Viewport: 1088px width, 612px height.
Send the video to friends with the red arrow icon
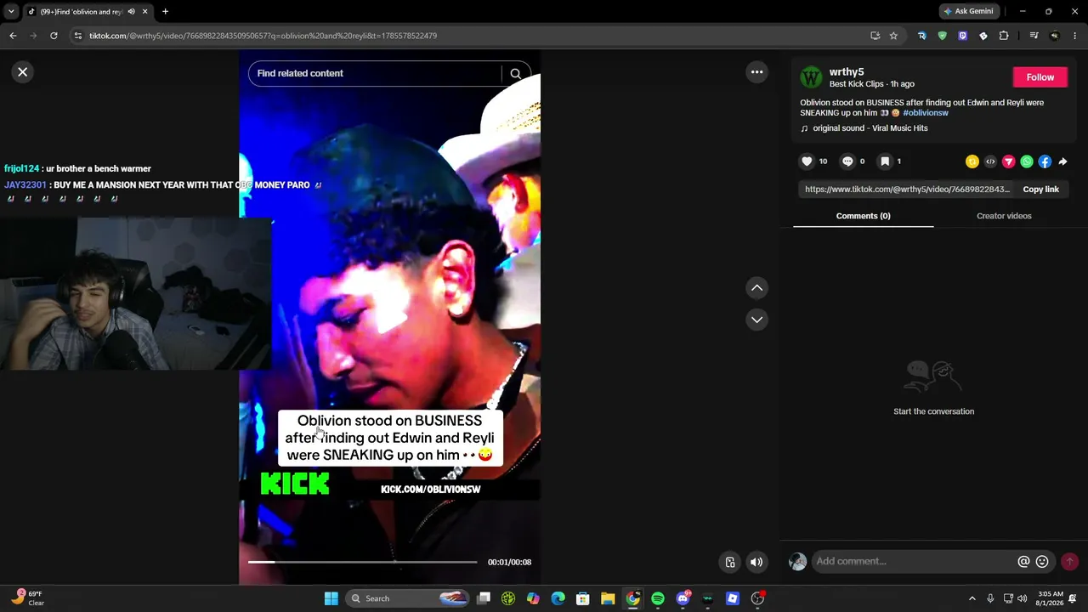[1009, 161]
